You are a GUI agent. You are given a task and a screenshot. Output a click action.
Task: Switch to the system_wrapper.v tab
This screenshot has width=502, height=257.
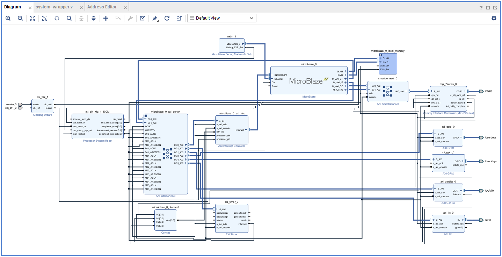[x=54, y=7]
